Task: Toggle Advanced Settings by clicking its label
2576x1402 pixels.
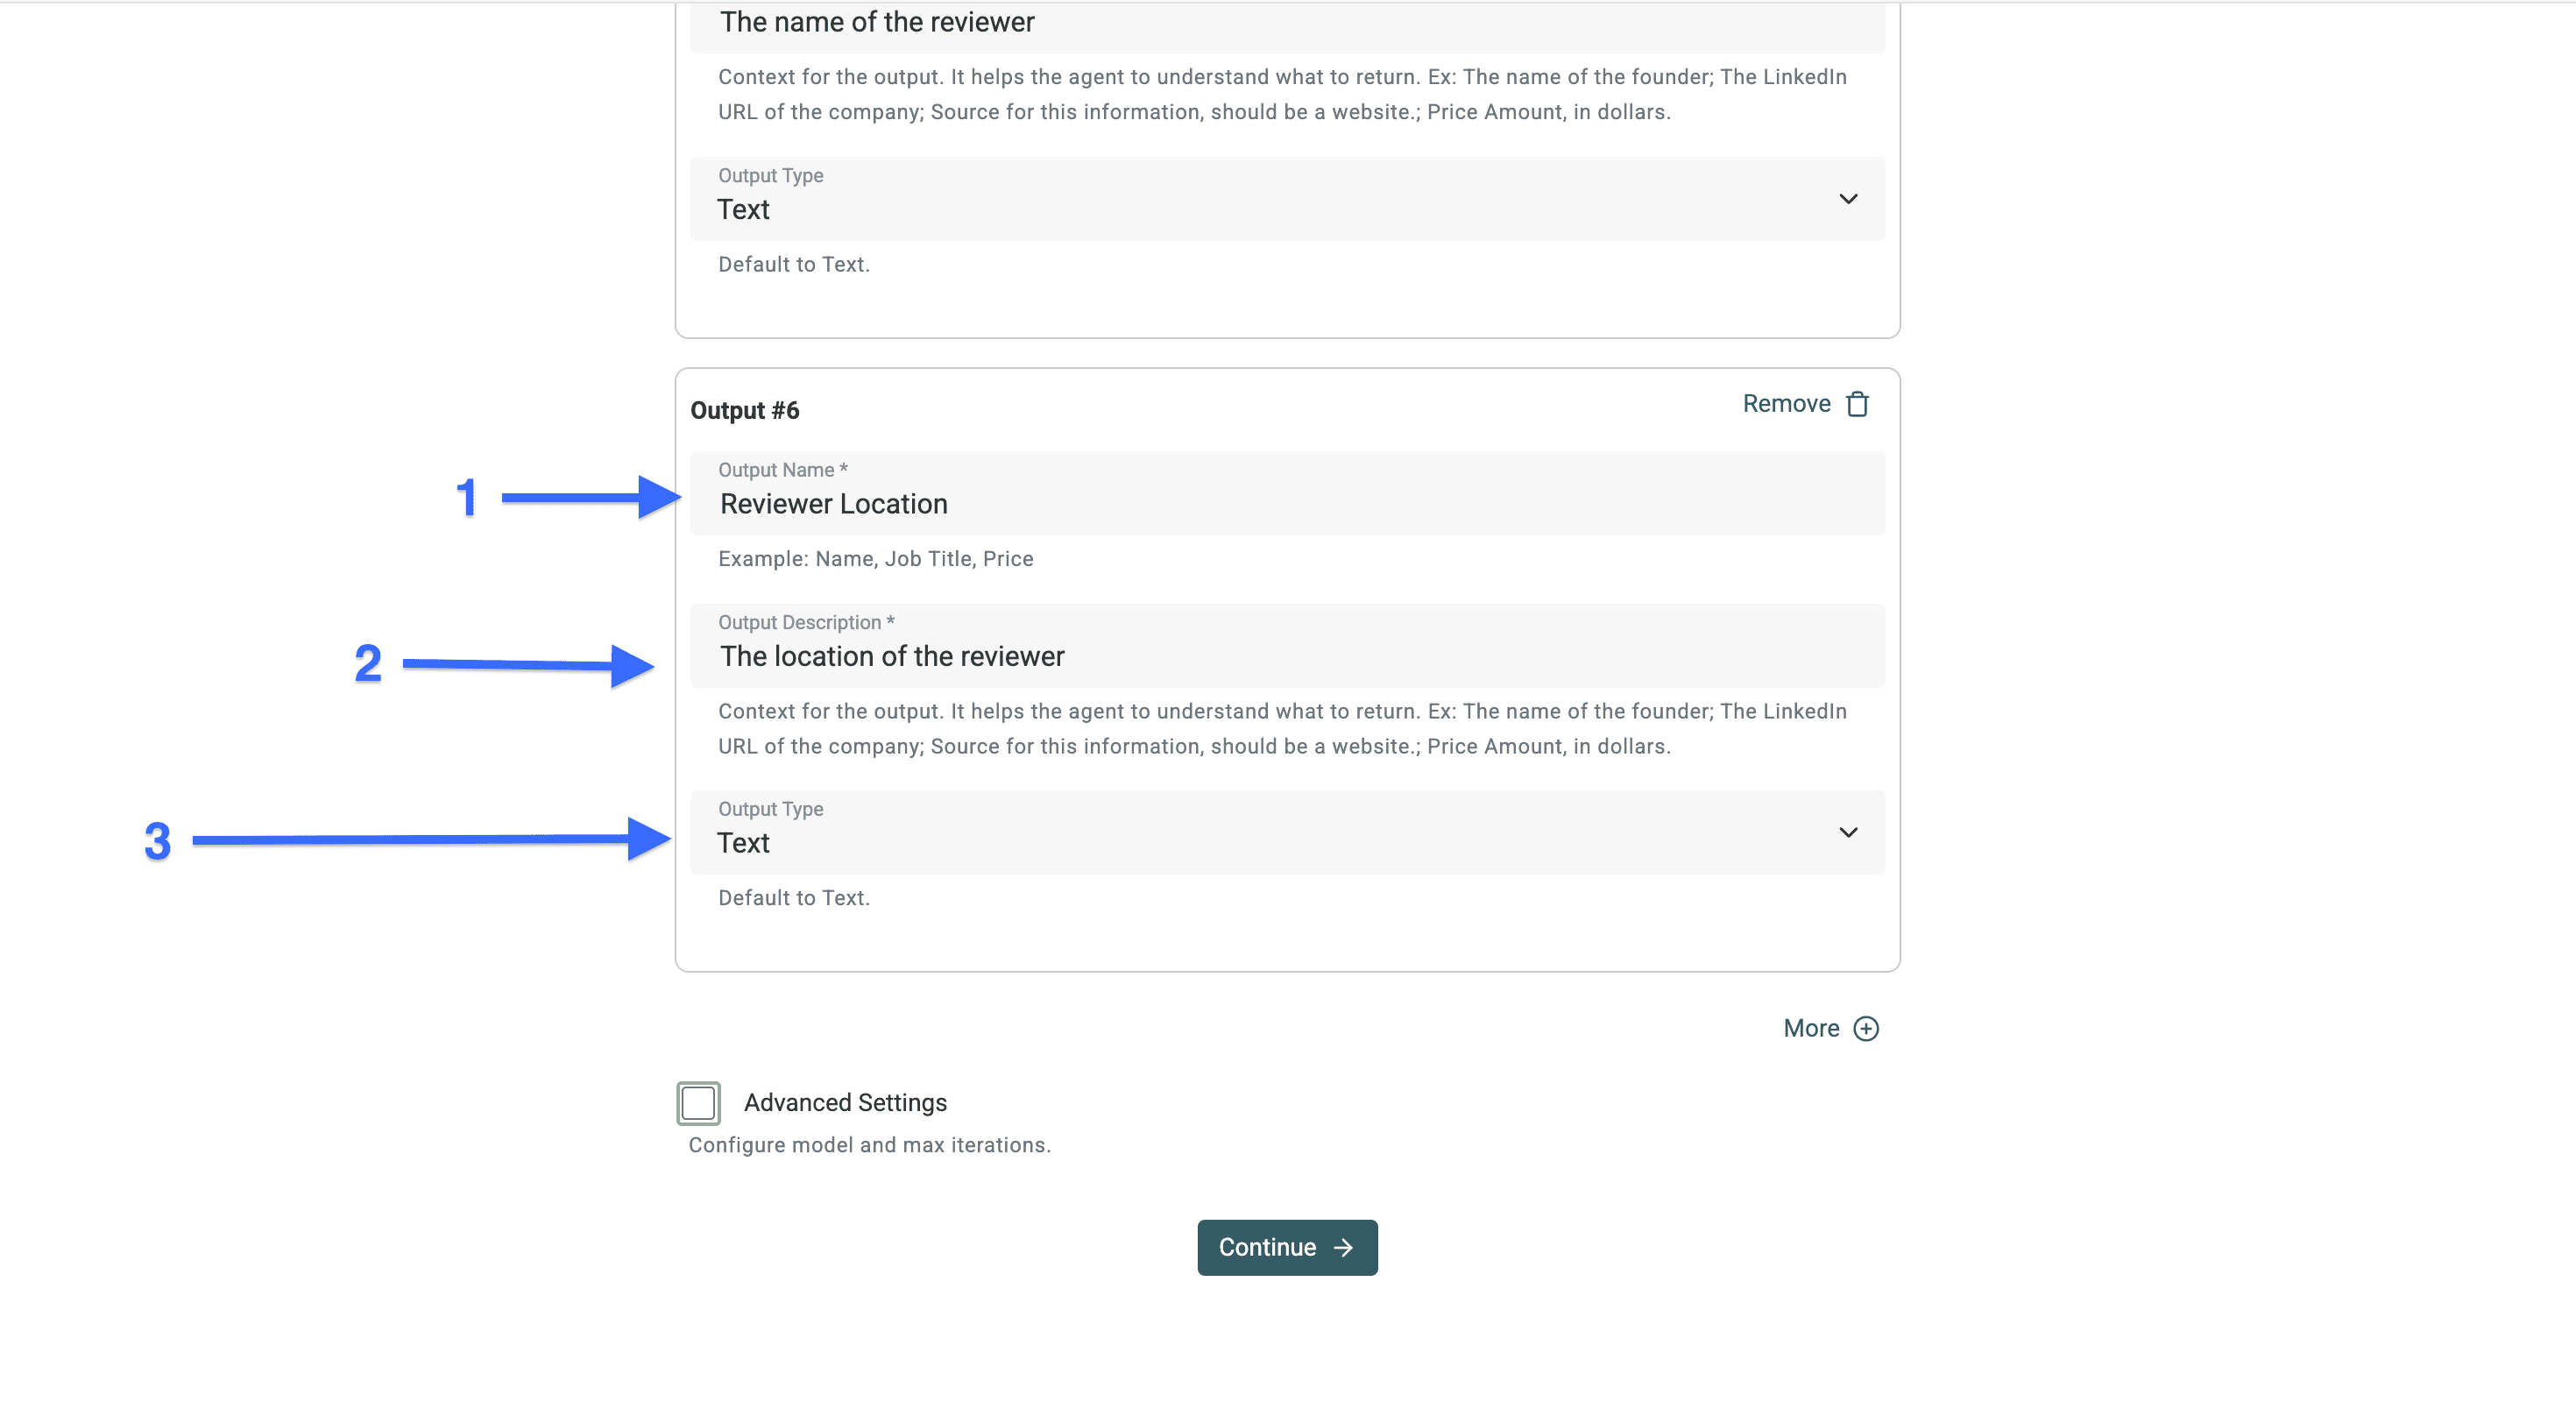Action: 844,1102
